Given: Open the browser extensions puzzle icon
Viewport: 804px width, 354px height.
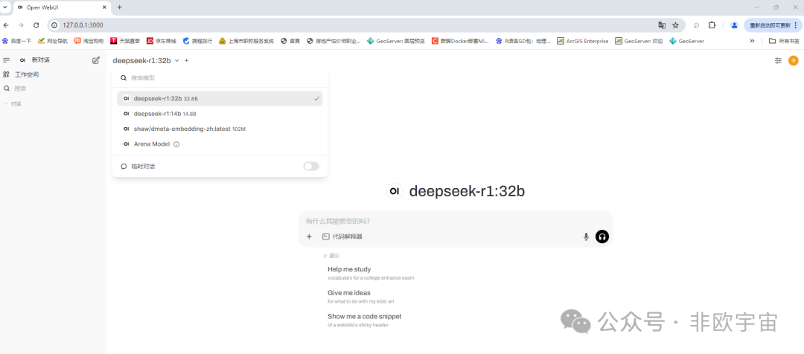Looking at the screenshot, I should coord(712,25).
